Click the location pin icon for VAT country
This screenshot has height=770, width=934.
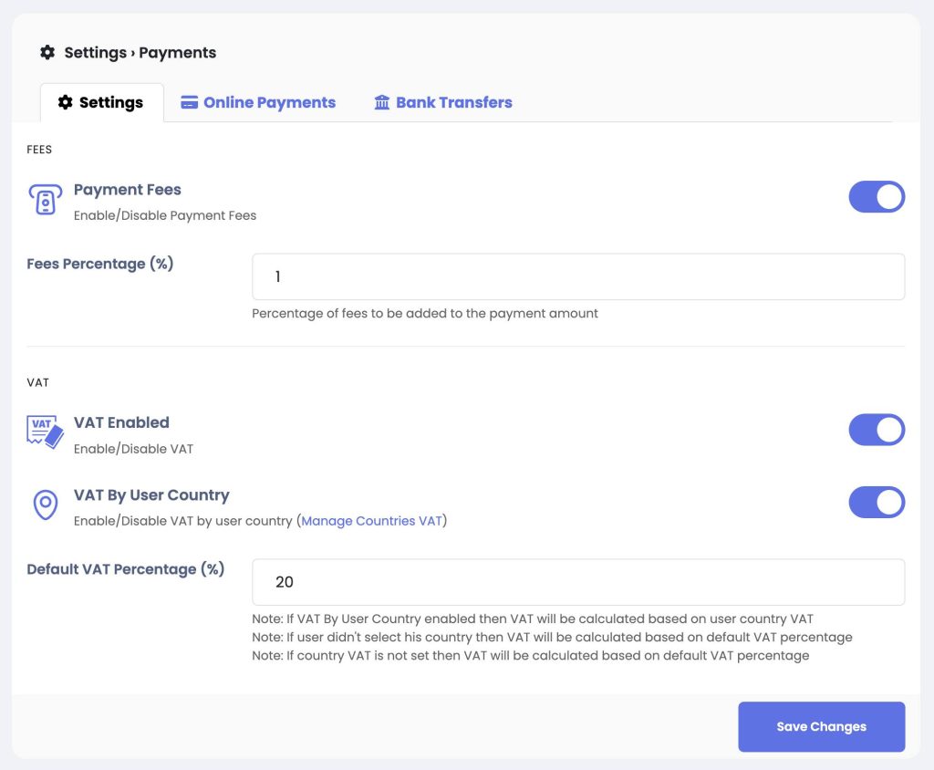(x=46, y=505)
